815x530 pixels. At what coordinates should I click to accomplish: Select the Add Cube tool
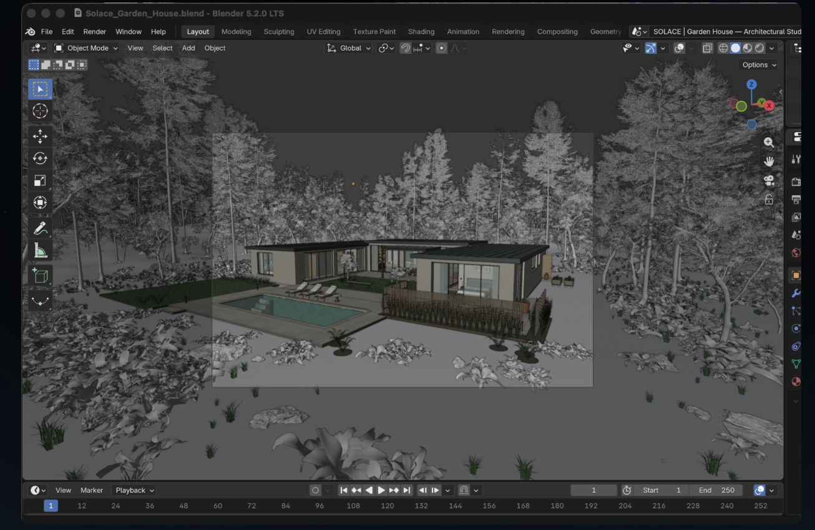click(x=40, y=275)
